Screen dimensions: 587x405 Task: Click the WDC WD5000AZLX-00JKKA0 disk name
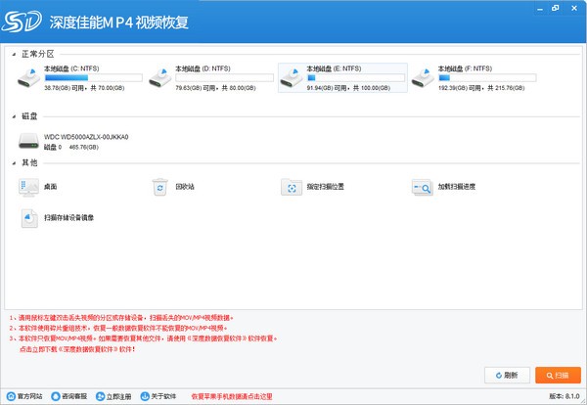(x=86, y=137)
